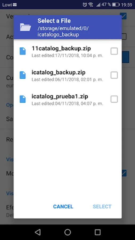Tap the mail notification icon near Lowi

pyautogui.click(x=15, y=5)
